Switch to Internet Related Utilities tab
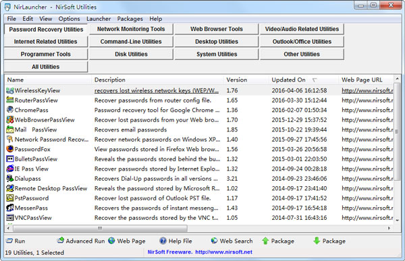The image size is (405, 261). pos(46,42)
